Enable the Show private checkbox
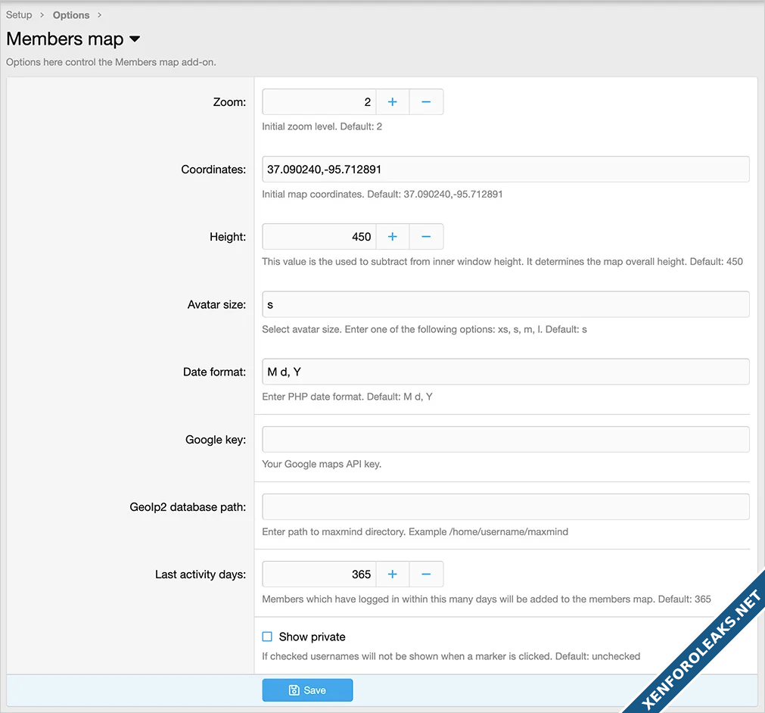 click(267, 637)
